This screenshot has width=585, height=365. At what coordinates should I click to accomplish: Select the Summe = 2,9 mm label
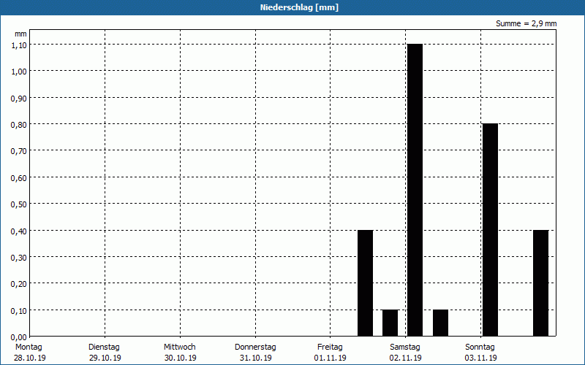pos(526,23)
